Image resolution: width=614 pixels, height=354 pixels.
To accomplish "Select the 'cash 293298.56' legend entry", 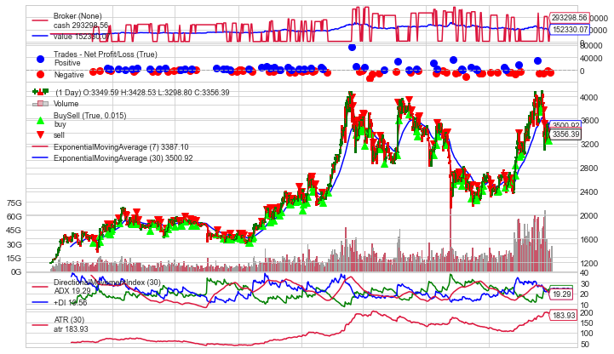I will pyautogui.click(x=81, y=25).
